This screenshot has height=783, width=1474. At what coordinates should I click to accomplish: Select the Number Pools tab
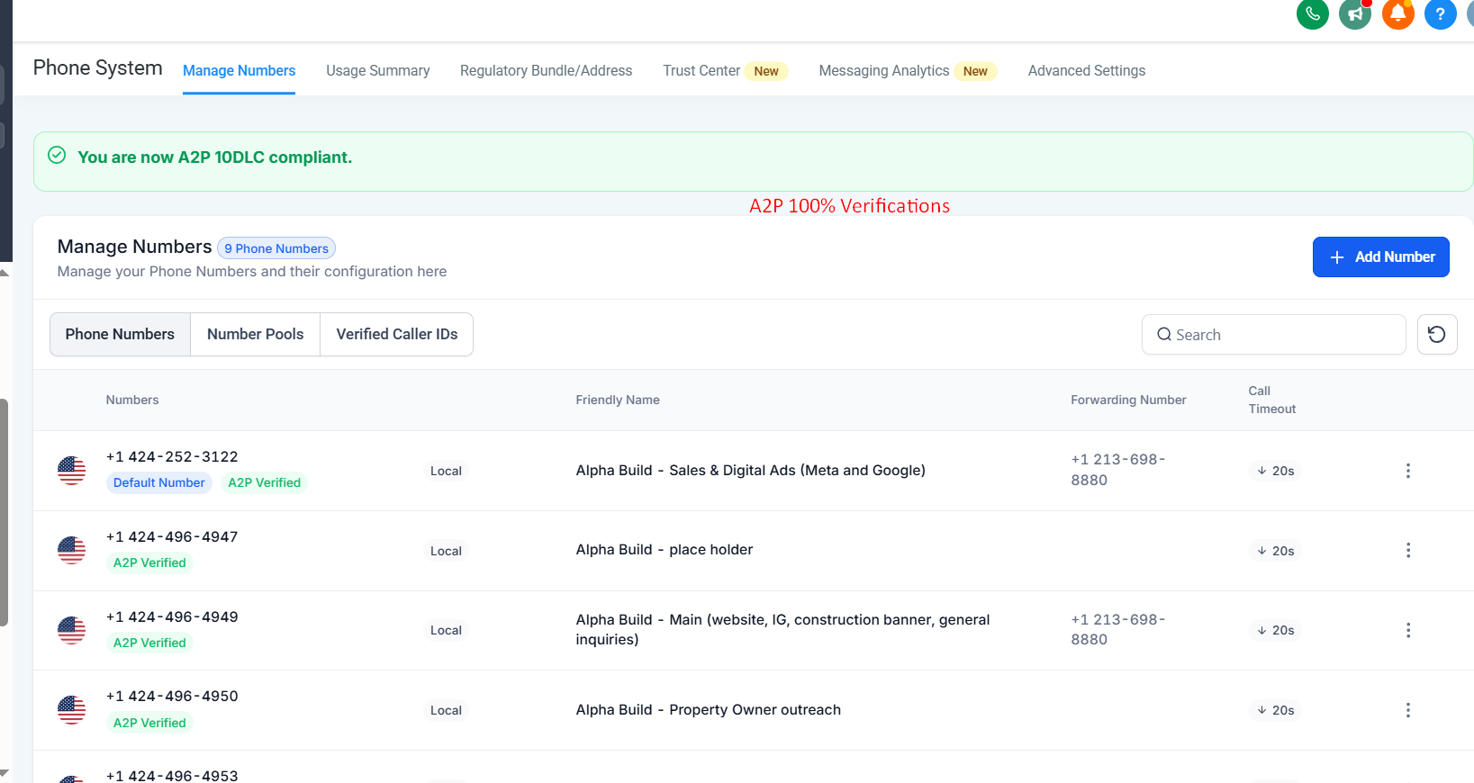pyautogui.click(x=255, y=335)
